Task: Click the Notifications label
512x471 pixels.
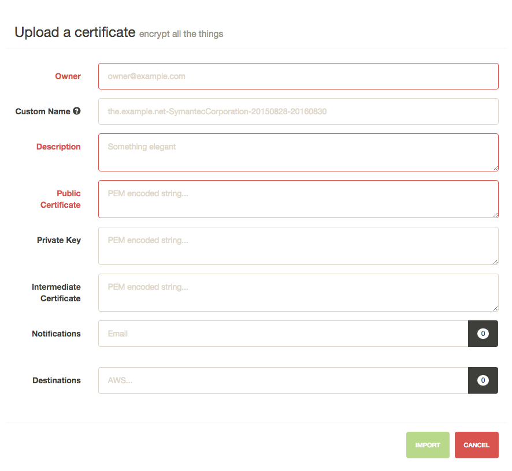Action: tap(56, 334)
